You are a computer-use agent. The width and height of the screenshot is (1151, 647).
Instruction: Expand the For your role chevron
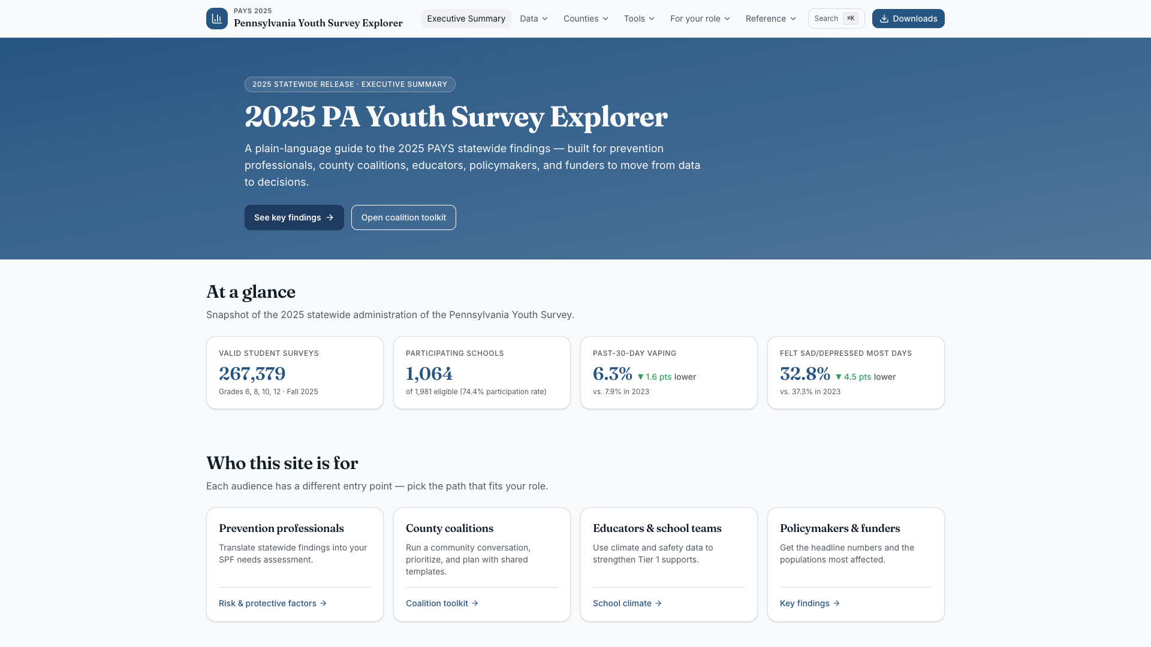pyautogui.click(x=727, y=19)
